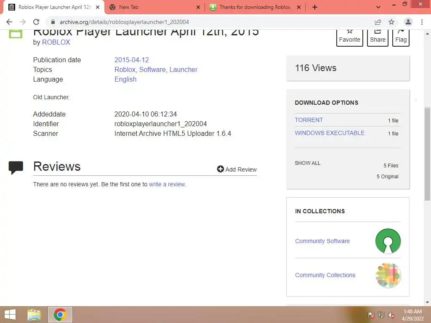Favorite this archive item
The image size is (431, 323).
(x=350, y=38)
